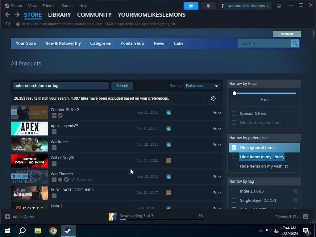Image resolution: width=316 pixels, height=237 pixels.
Task: Collapse the Narrow by Price panel
Action: pos(264,83)
